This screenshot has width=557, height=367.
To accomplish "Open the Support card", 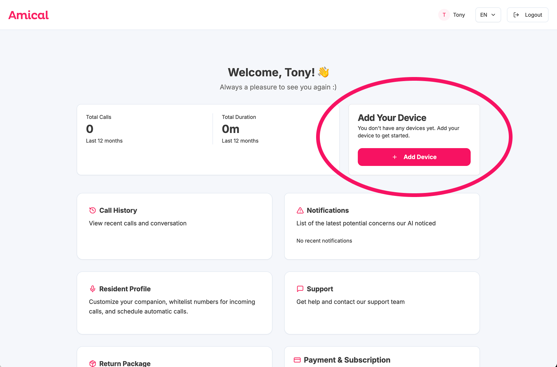I will click(382, 303).
